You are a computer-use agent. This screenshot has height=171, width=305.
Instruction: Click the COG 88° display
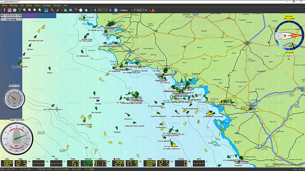pos(7,163)
